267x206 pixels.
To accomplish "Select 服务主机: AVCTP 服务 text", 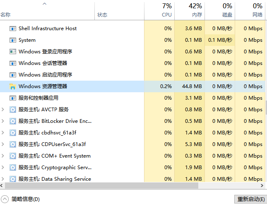I will point(43,110).
